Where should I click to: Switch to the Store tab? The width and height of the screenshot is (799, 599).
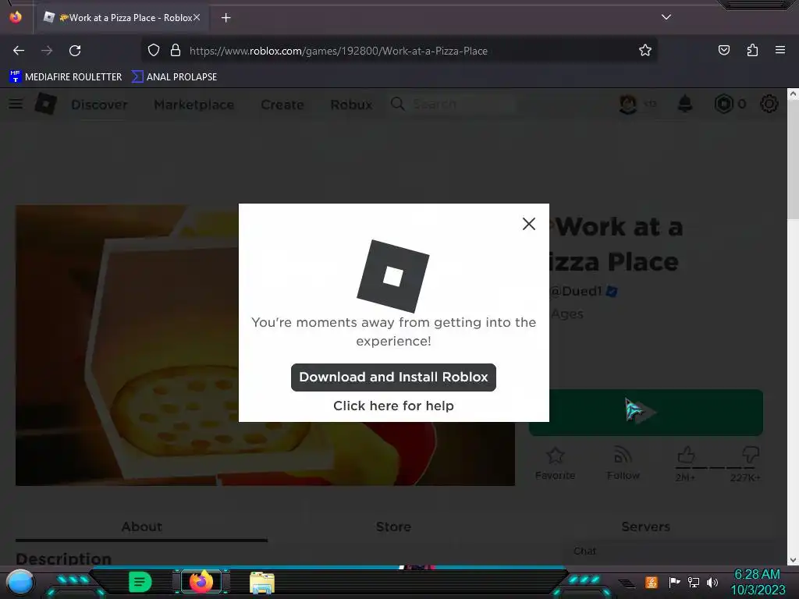[393, 526]
